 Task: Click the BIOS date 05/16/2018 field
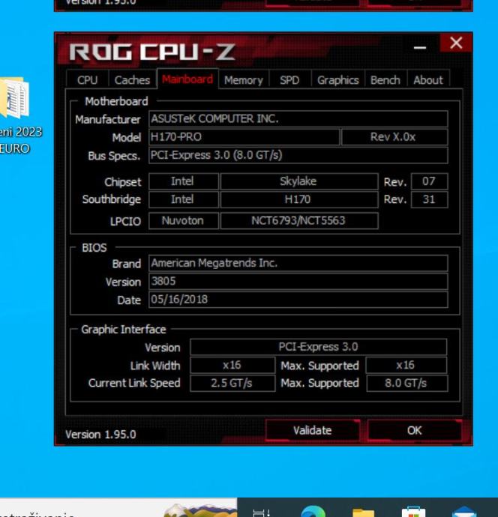tap(298, 300)
